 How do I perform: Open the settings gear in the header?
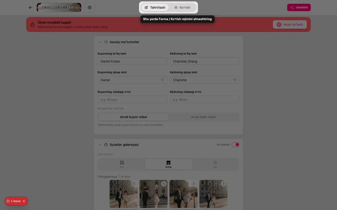tap(90, 7)
